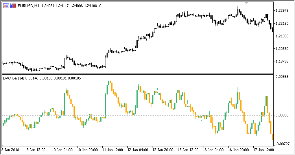
Task: Click the 16 Jan 20:00 time label
Action: (239, 150)
